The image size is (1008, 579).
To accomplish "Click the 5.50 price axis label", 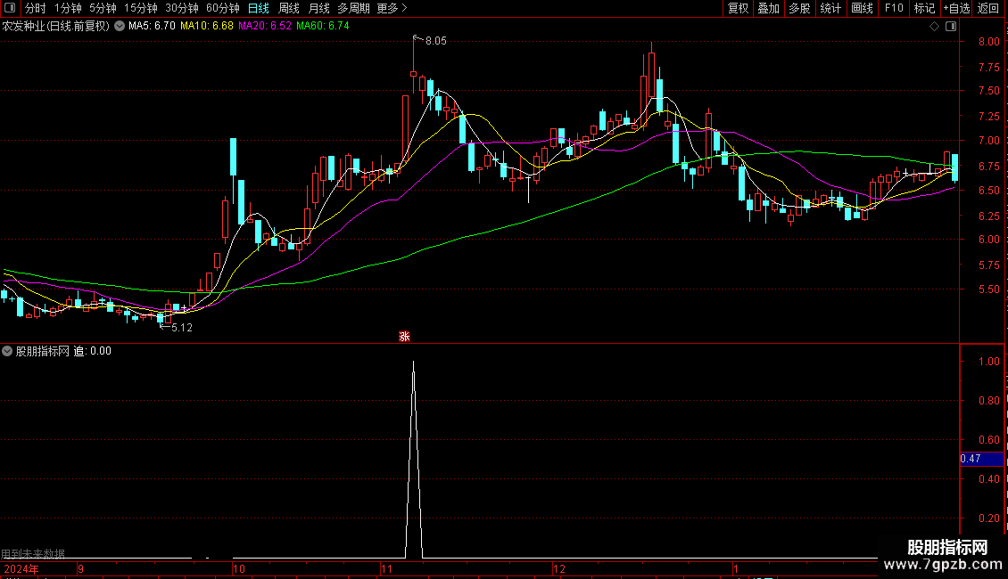I will (988, 289).
